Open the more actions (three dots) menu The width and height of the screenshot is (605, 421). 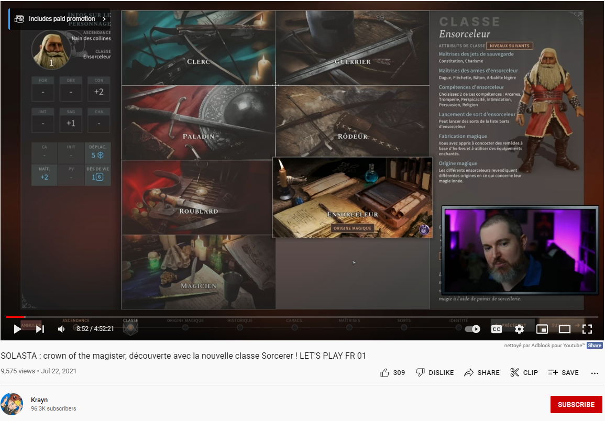pyautogui.click(x=595, y=373)
